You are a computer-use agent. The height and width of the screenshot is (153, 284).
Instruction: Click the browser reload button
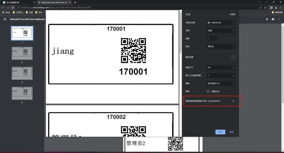pos(12,8)
